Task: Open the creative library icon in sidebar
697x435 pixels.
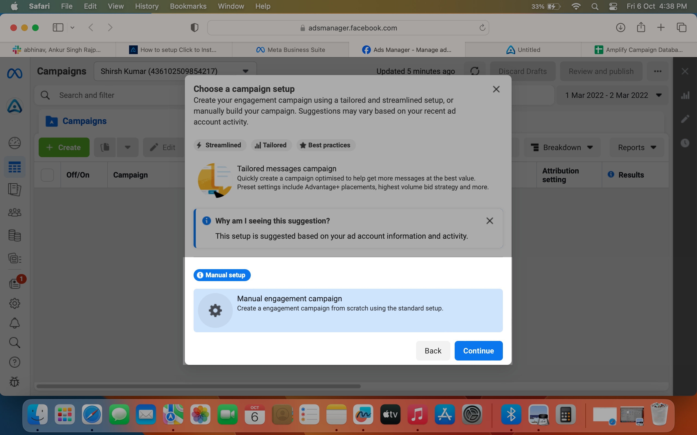Action: tap(14, 258)
